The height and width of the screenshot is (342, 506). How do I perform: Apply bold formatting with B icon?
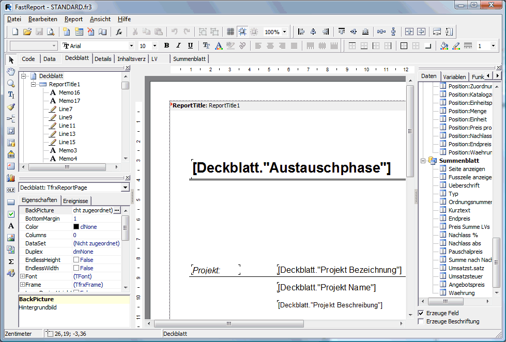pyautogui.click(x=166, y=46)
